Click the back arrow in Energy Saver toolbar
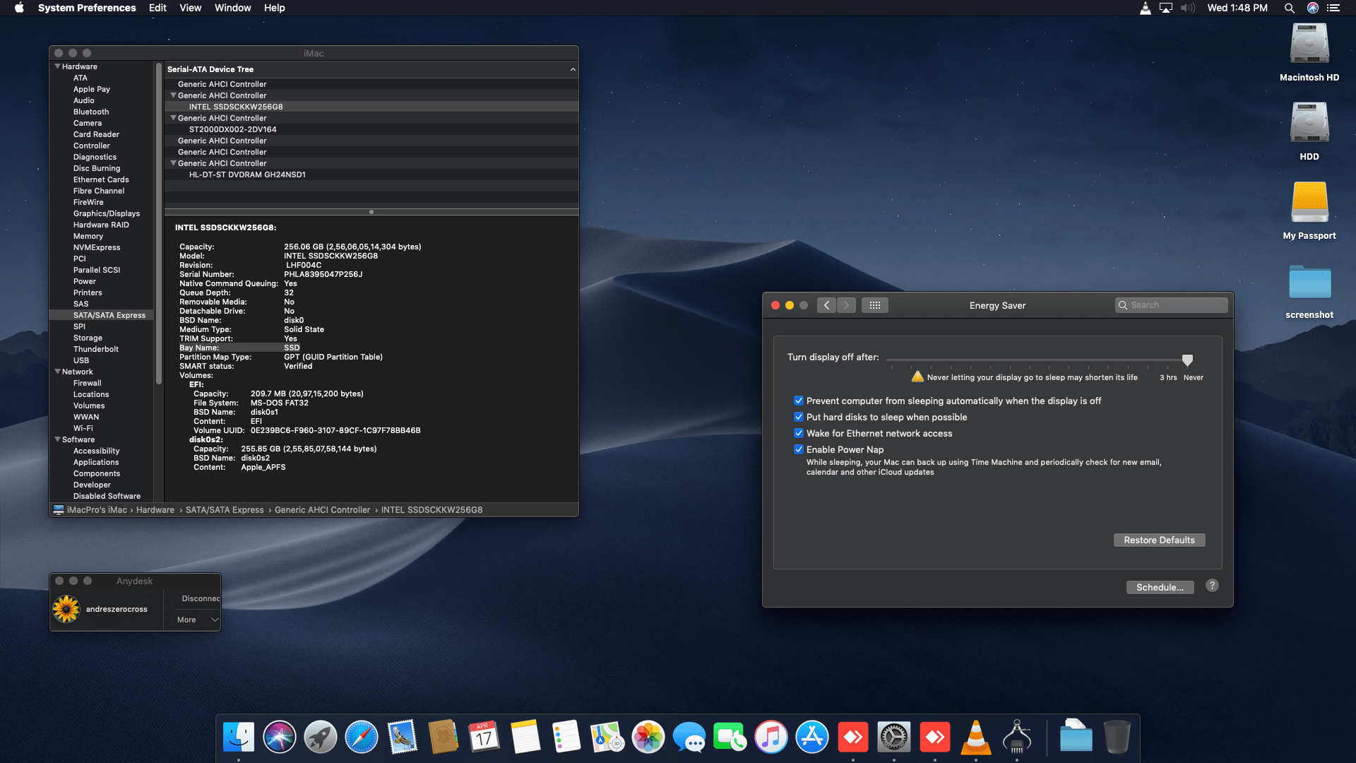This screenshot has height=763, width=1356. click(826, 305)
